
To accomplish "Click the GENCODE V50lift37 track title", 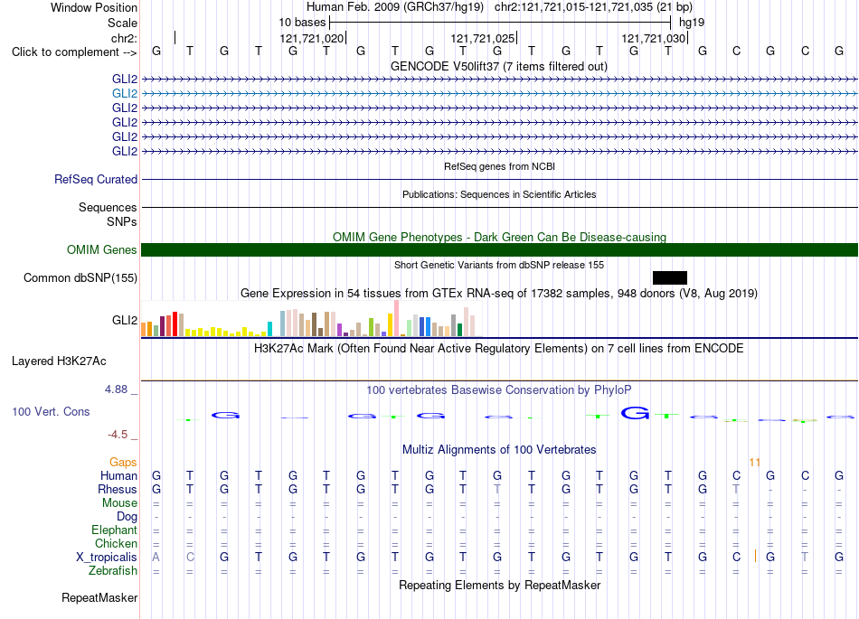I will [x=498, y=66].
